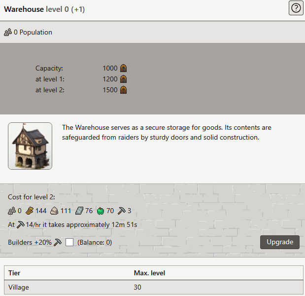The width and height of the screenshot is (305, 296).
Task: Click the storage icon next to capacity 1000
Action: (124, 69)
